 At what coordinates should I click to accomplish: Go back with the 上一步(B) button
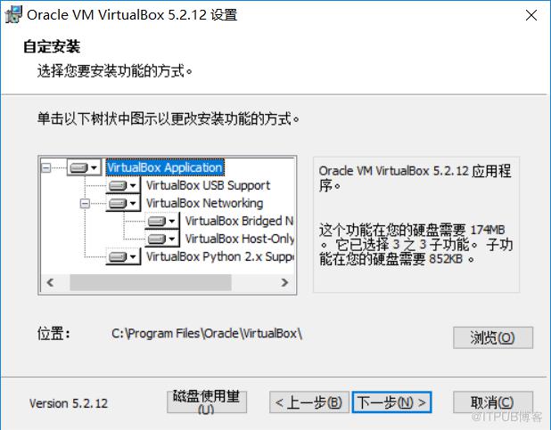click(x=308, y=402)
